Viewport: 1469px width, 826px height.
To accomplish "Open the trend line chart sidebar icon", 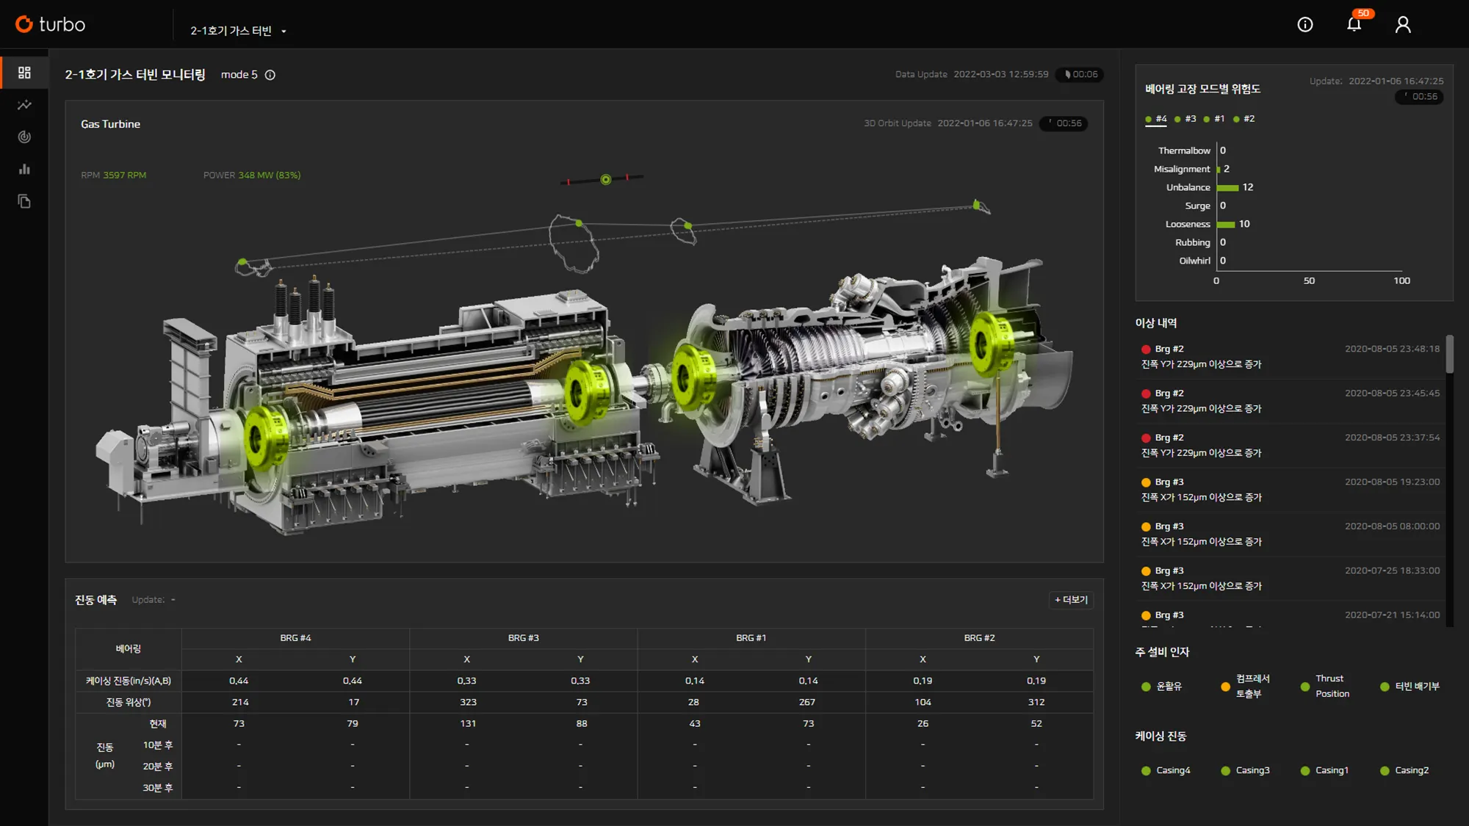I will point(24,105).
